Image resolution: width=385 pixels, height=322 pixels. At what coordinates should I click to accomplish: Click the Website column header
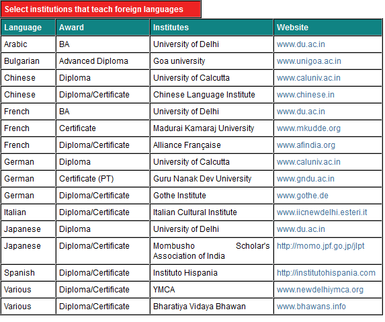pyautogui.click(x=328, y=28)
